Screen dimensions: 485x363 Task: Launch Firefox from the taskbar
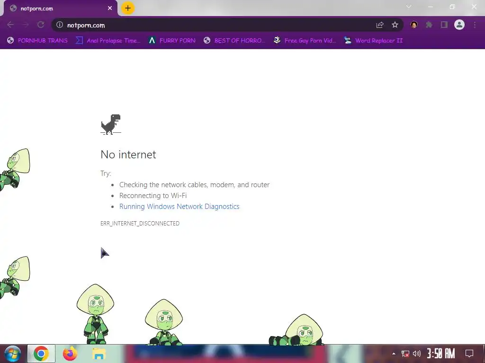tap(70, 354)
